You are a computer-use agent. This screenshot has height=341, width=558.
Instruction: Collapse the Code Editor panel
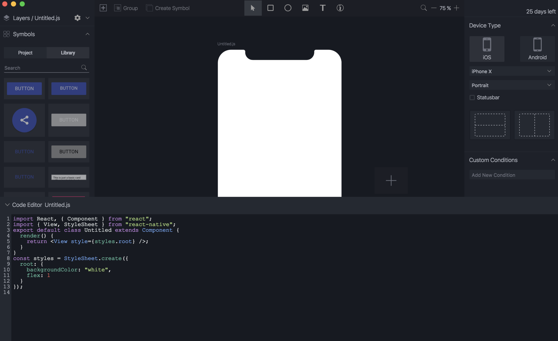pyautogui.click(x=7, y=205)
